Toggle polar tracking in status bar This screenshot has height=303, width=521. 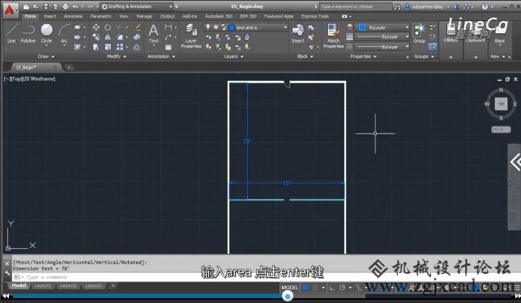point(342,288)
